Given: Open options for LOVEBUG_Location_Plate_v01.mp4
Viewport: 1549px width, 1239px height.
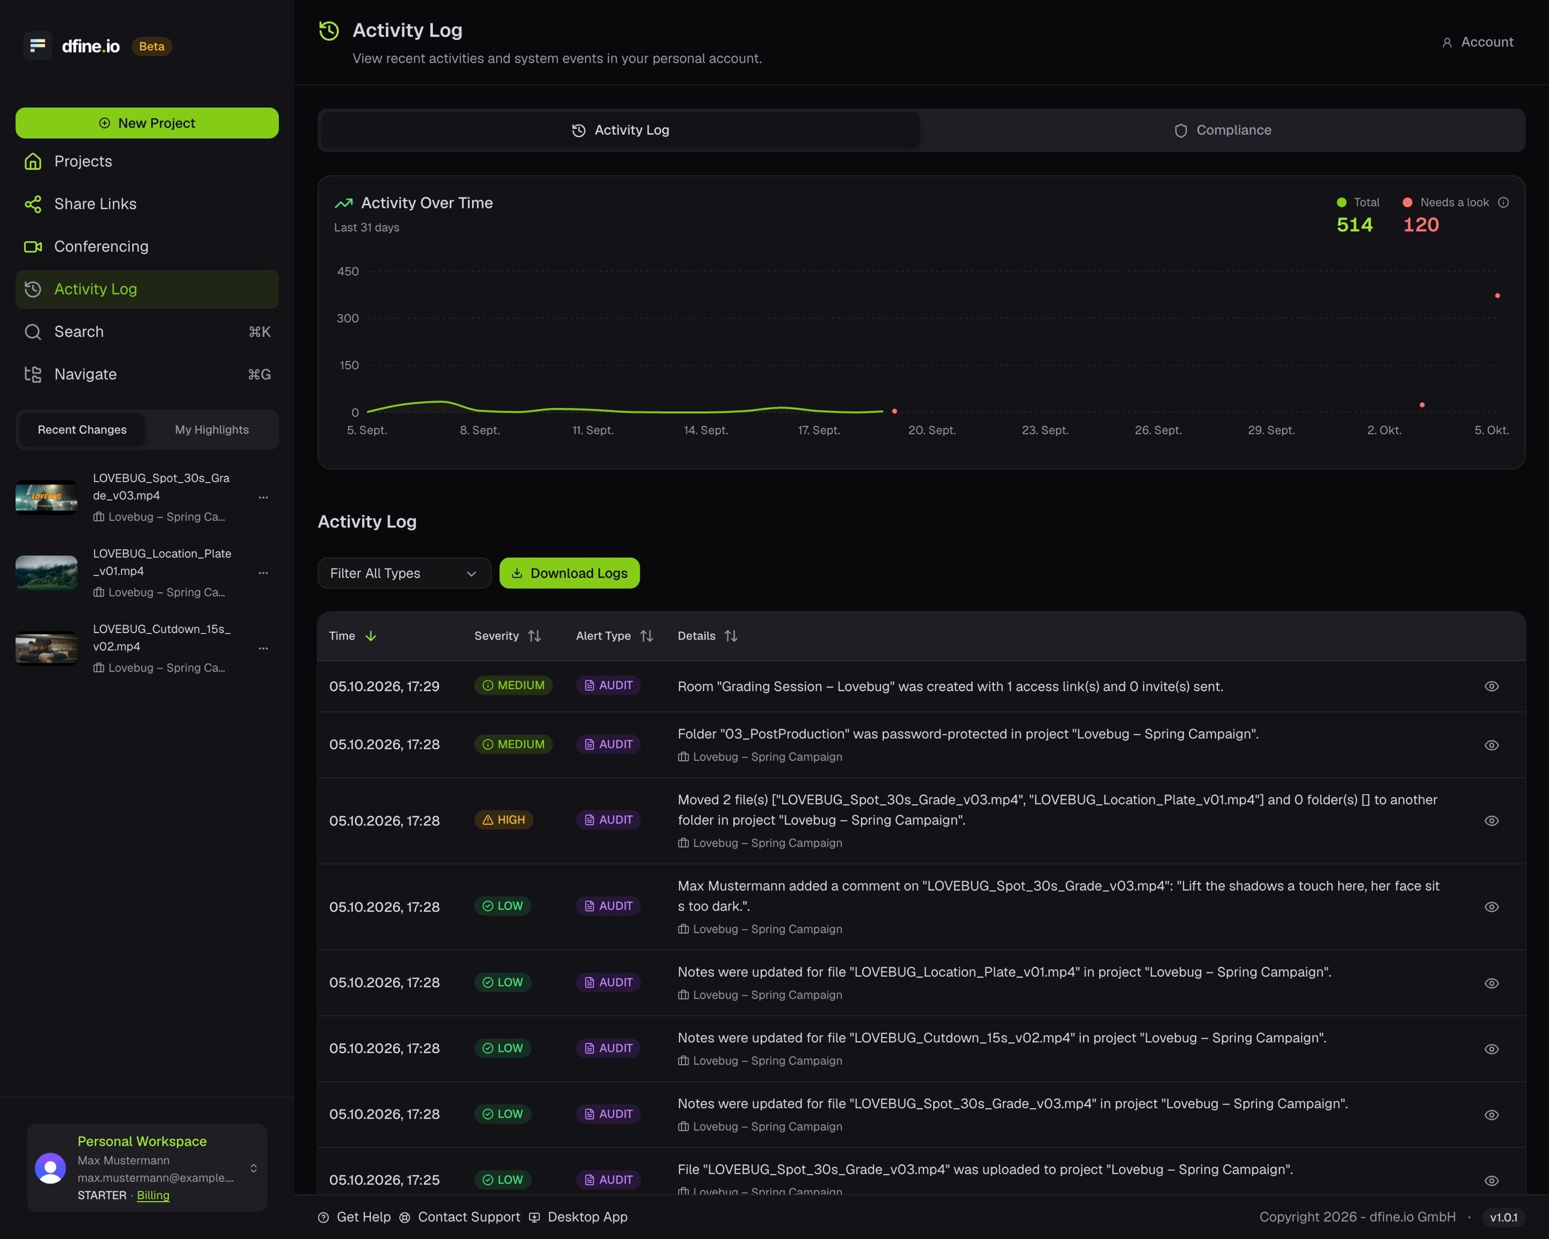Looking at the screenshot, I should coord(263,572).
